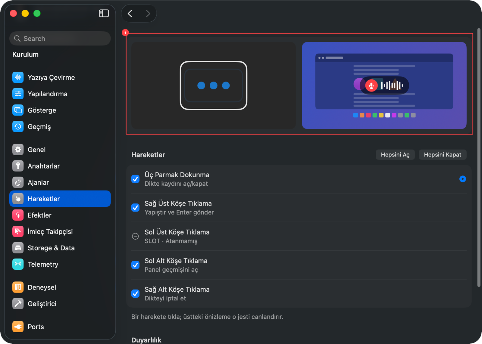Click the 'Dikte kaydını aç/kapat' description
The image size is (482, 344).
176,184
